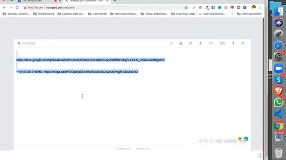Close the Facebook tab
The image size is (286, 160).
coord(60,1)
